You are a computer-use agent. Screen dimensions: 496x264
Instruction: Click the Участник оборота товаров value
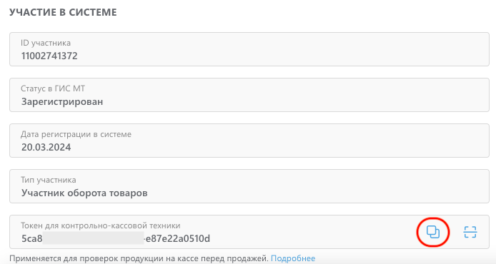tap(84, 193)
